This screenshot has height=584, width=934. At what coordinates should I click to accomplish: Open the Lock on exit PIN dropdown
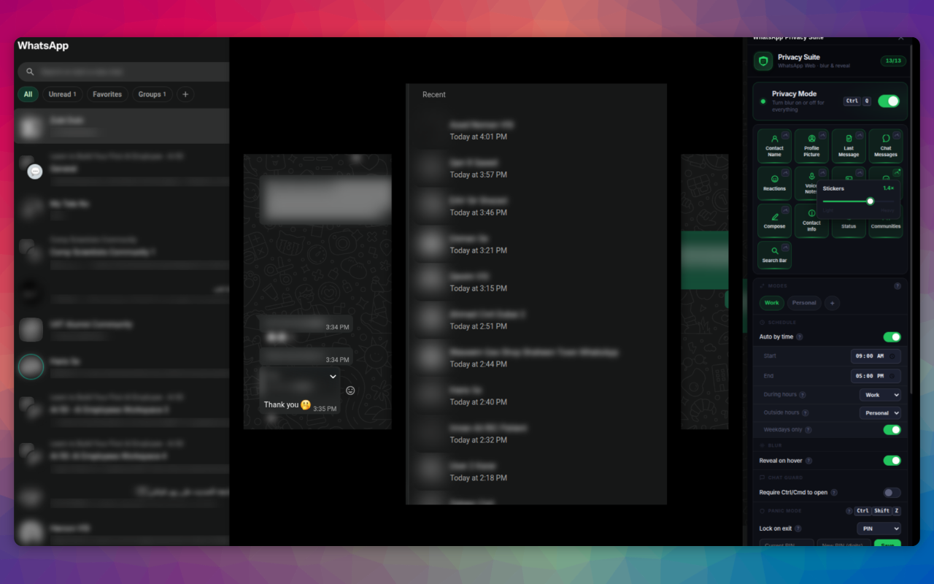click(879, 529)
